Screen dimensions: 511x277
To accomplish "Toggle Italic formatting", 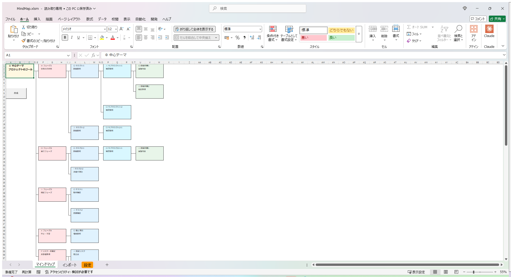I will tap(72, 38).
